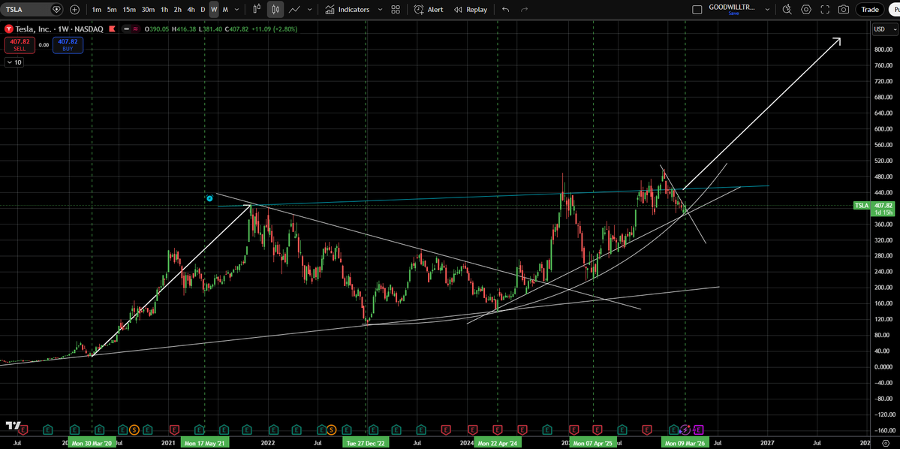Expand the GOODWILLTR layout dropdown arrow
900x449 pixels.
[x=767, y=9]
